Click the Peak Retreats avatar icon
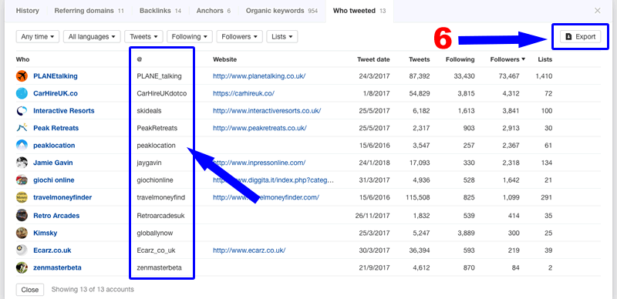Image resolution: width=617 pixels, height=299 pixels. tap(22, 128)
